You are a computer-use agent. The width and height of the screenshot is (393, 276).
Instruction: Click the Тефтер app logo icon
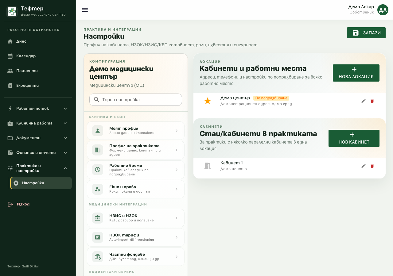click(12, 11)
